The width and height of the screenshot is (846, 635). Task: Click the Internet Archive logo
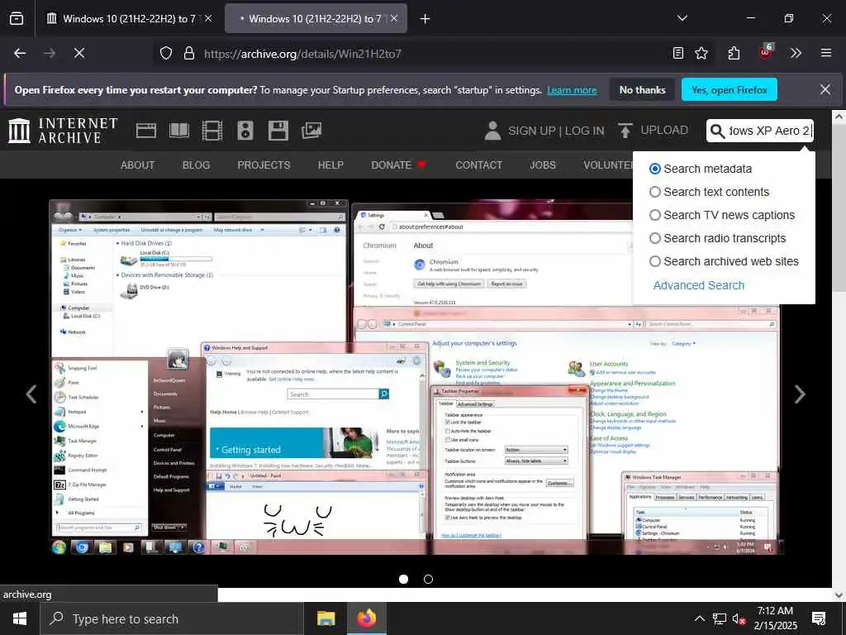click(x=63, y=131)
